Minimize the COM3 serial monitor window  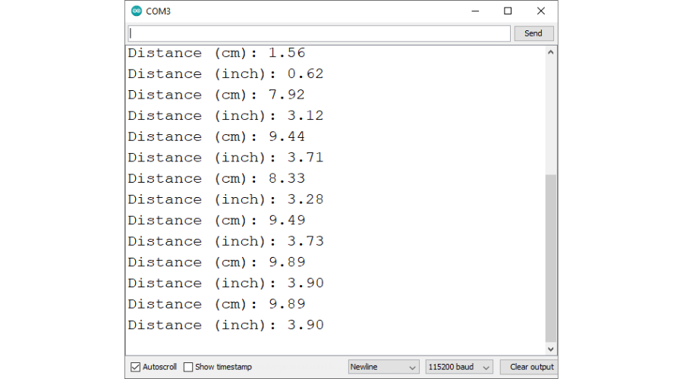(475, 11)
